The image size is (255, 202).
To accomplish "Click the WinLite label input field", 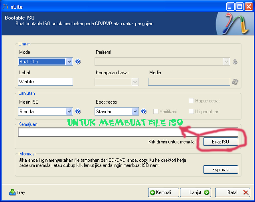I will tap(45, 82).
